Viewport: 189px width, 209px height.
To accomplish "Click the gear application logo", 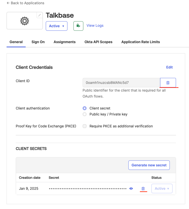I will tap(24, 21).
